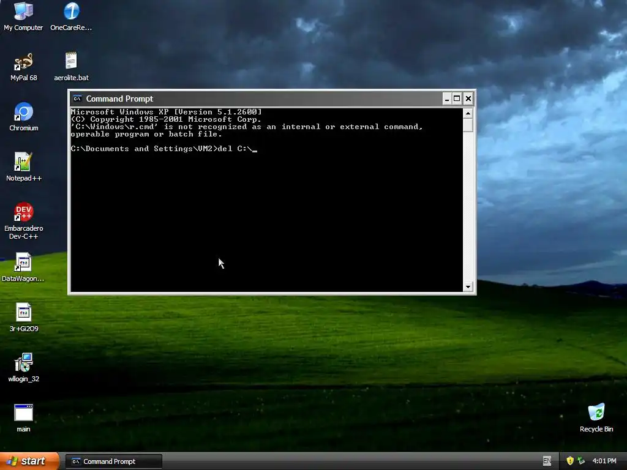Select the Recycle Bin icon
The image size is (627, 470).
coord(596,417)
